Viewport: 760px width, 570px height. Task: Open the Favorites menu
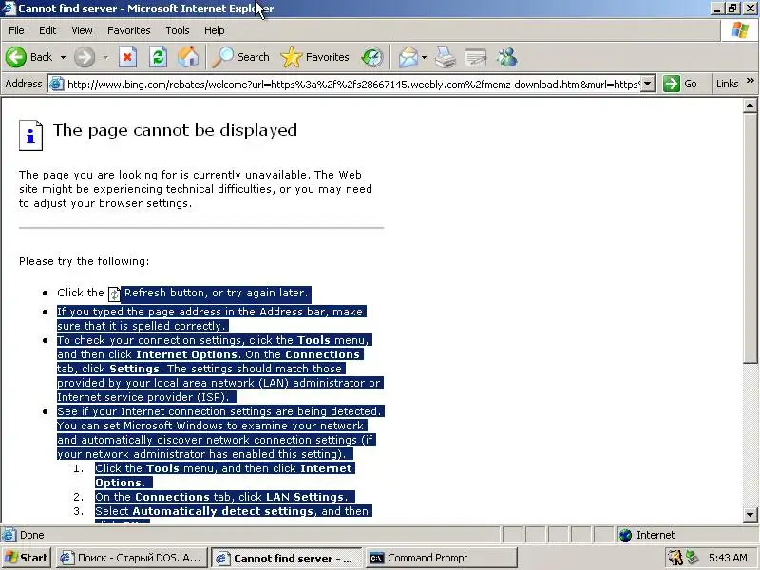129,30
